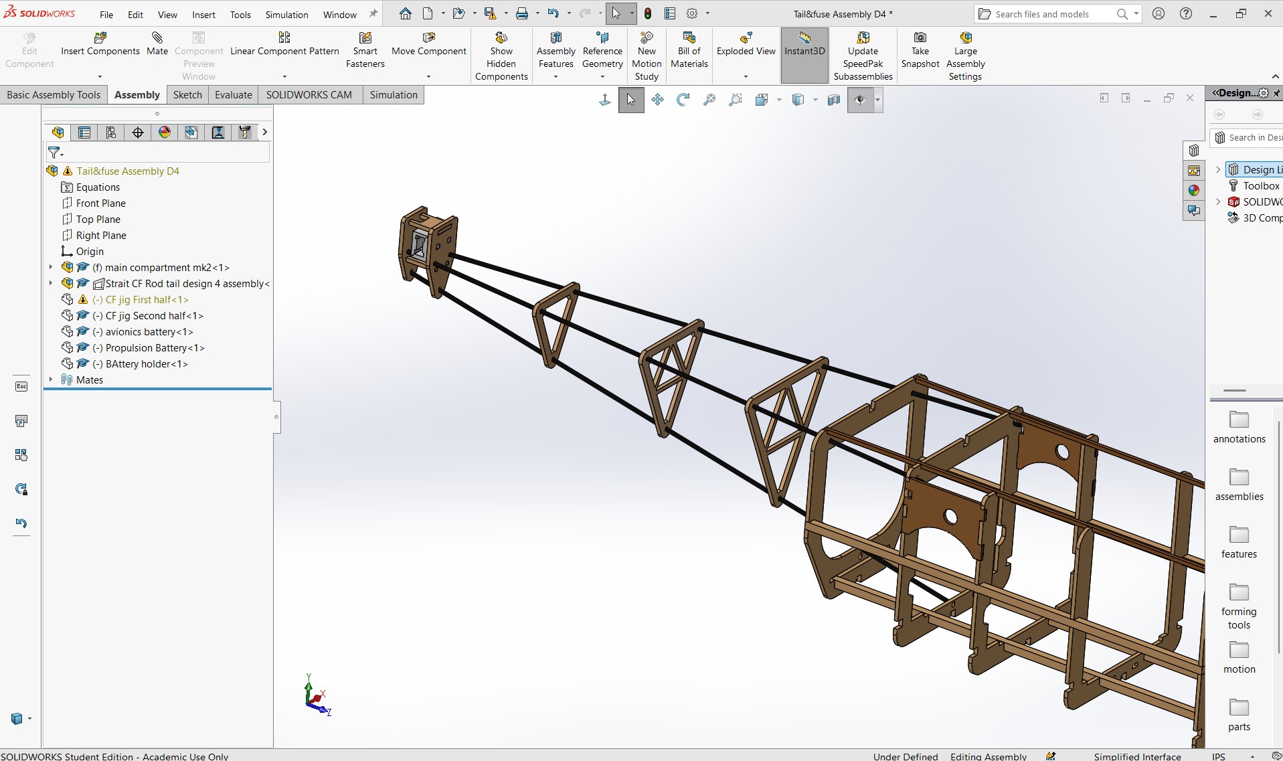Open DimXpertManager crosshair tab

pyautogui.click(x=138, y=133)
